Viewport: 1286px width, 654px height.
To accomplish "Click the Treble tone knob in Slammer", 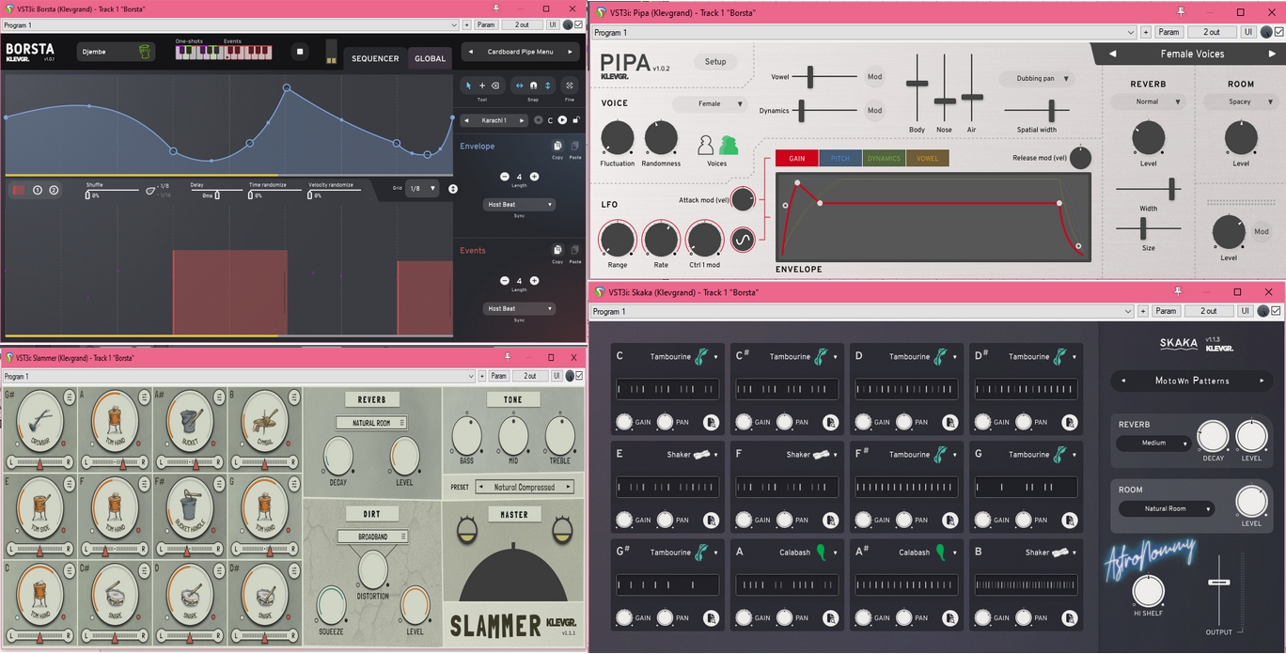I will (559, 436).
